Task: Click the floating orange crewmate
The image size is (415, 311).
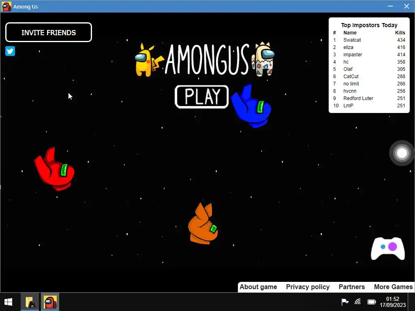Action: [x=203, y=224]
